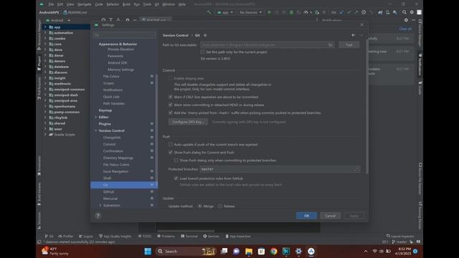Uncheck Add cherry-picked from suffix checkbox
This screenshot has height=258, width=459.
click(x=171, y=113)
